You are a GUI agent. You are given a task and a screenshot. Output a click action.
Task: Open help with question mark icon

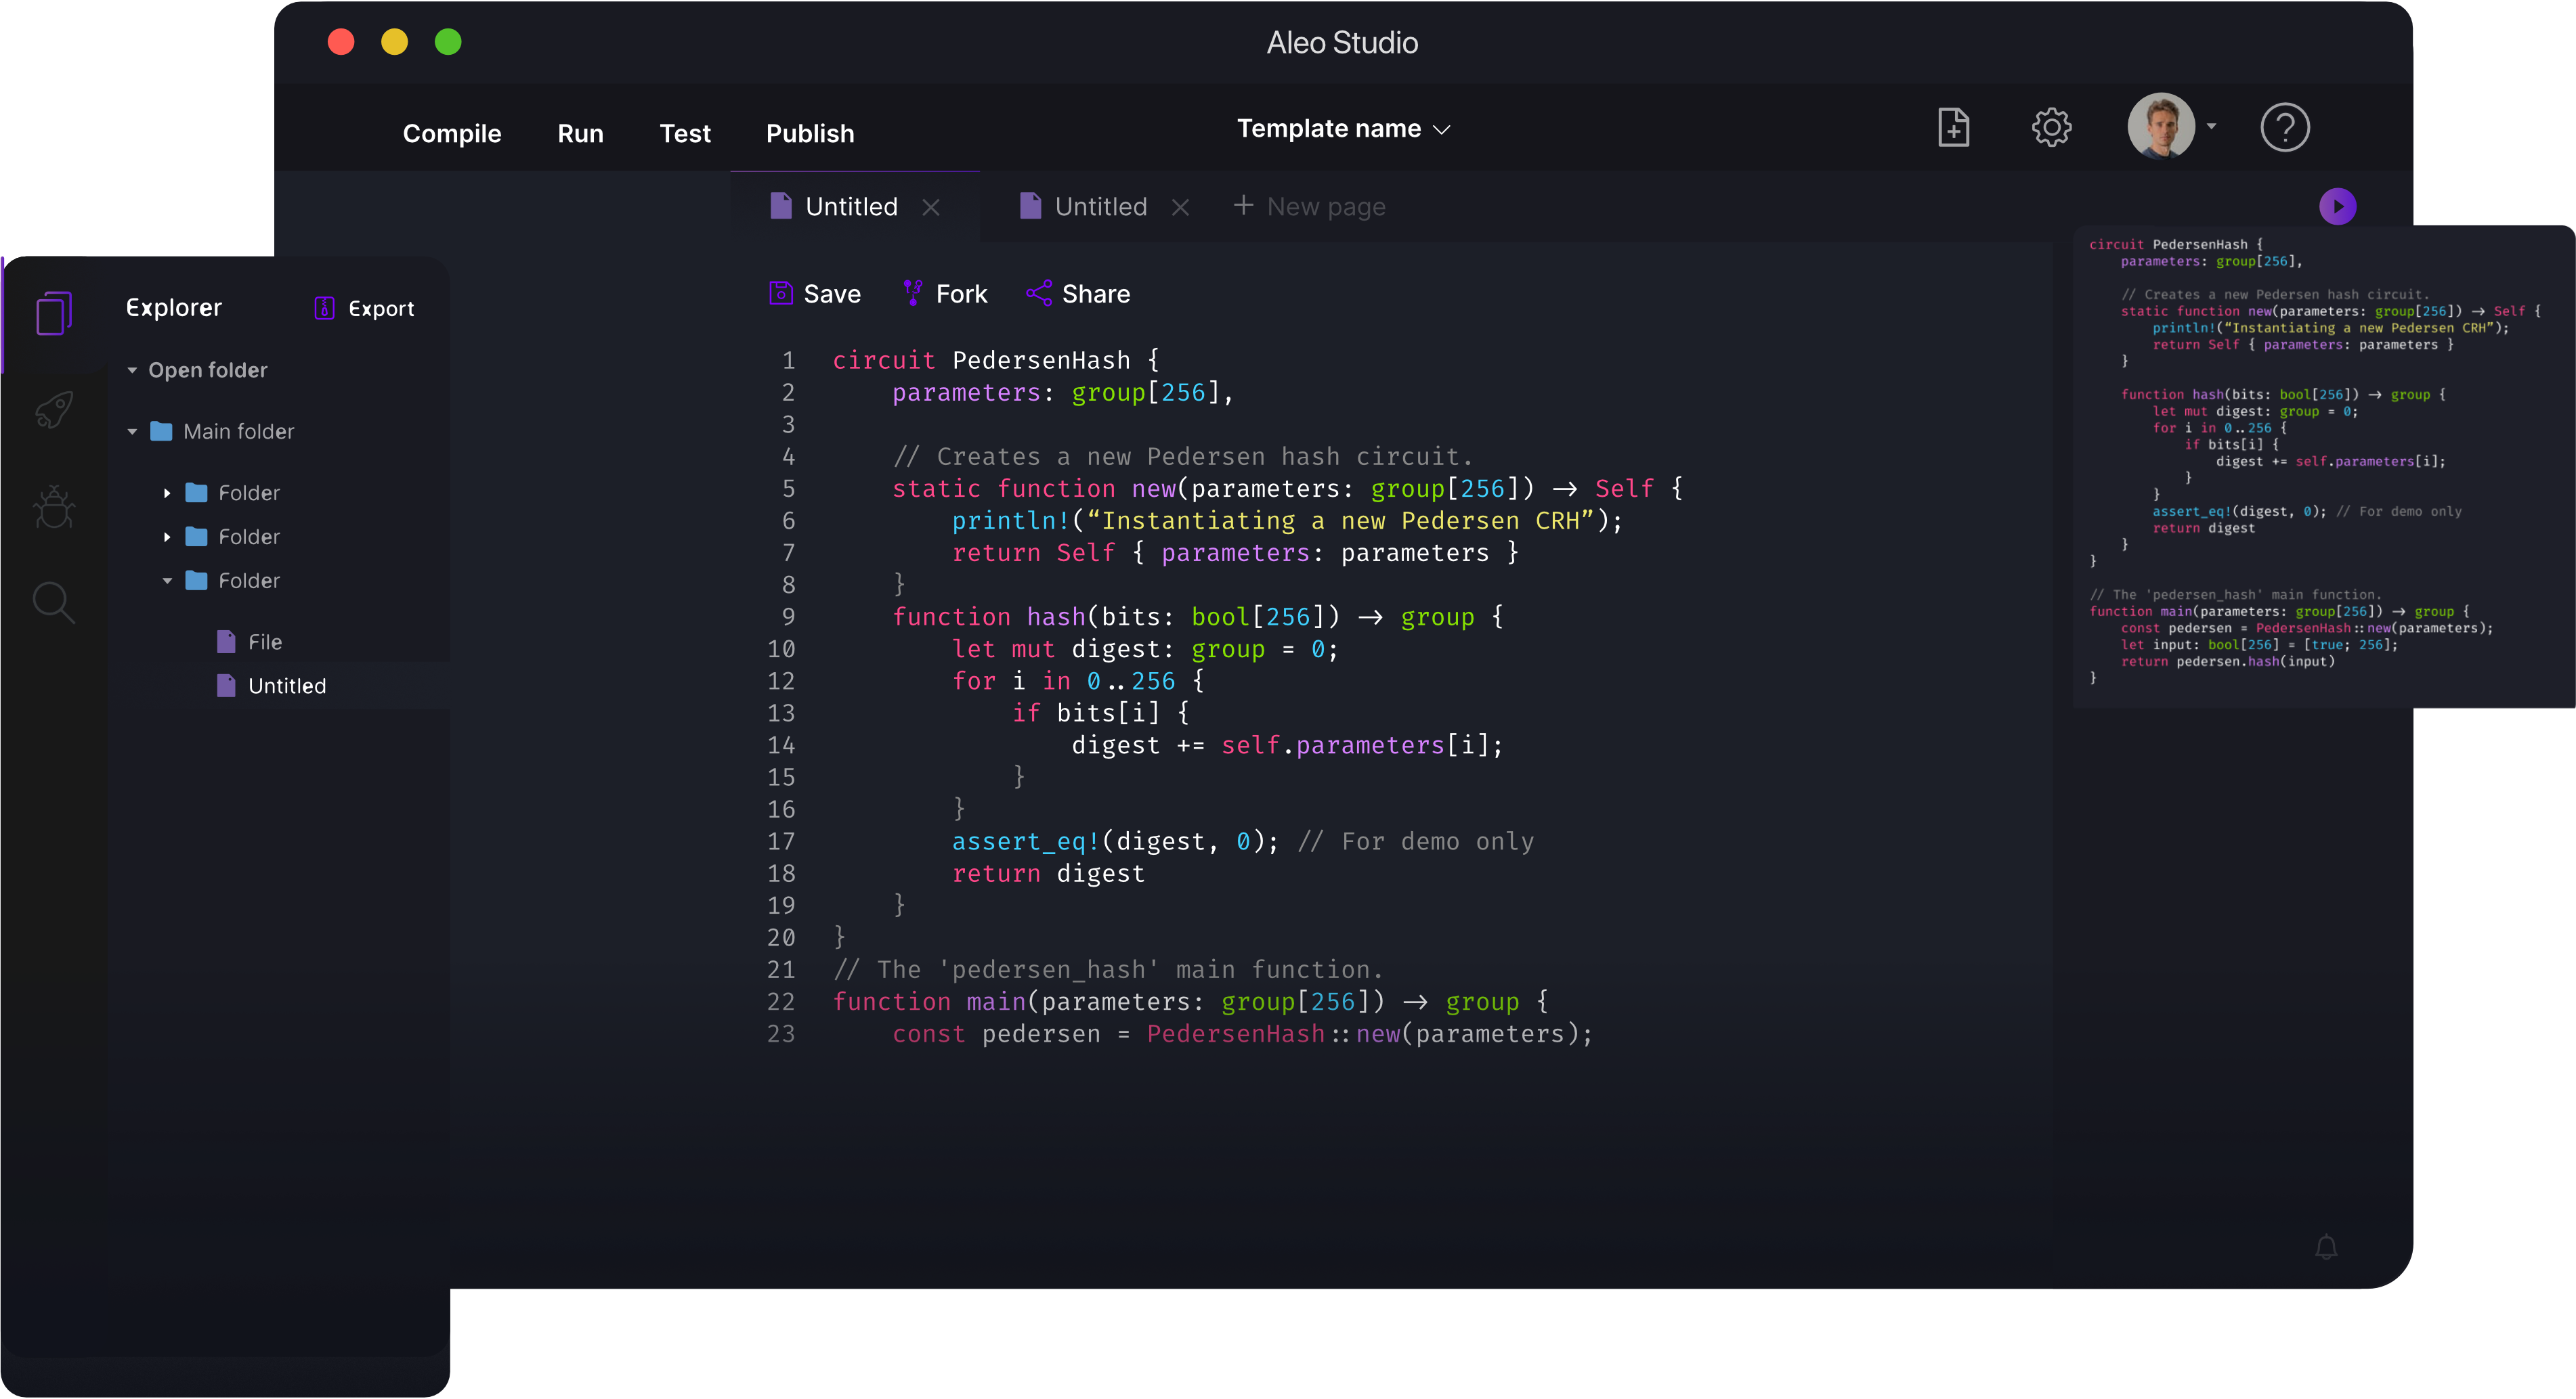click(2284, 128)
